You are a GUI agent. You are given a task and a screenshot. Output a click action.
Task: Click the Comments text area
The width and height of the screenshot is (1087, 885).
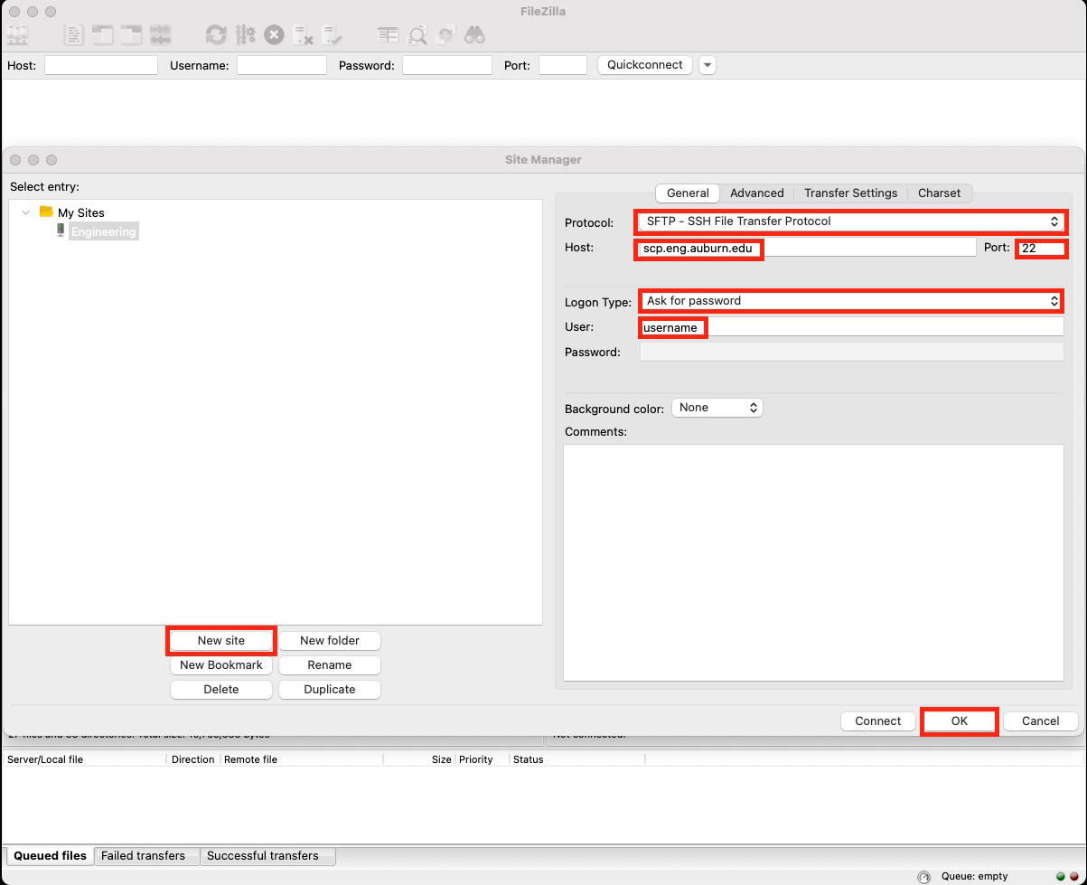[813, 560]
